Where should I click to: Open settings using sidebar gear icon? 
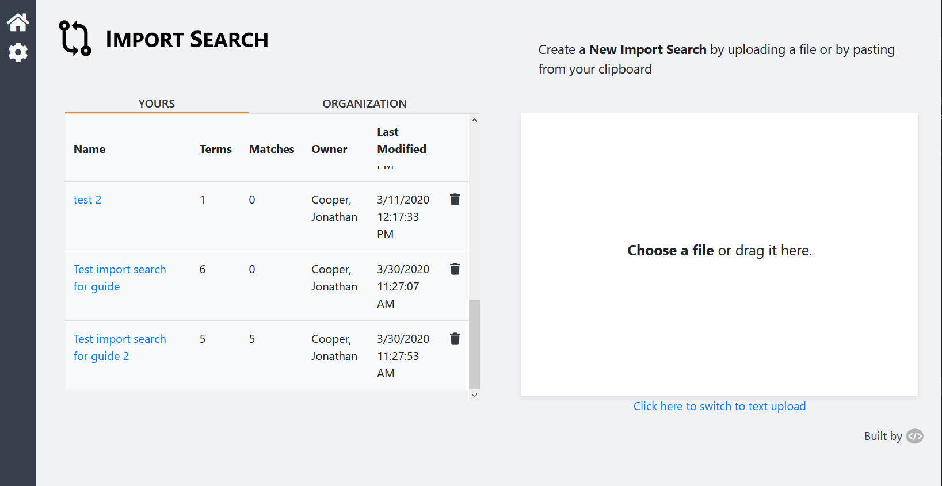(x=18, y=52)
